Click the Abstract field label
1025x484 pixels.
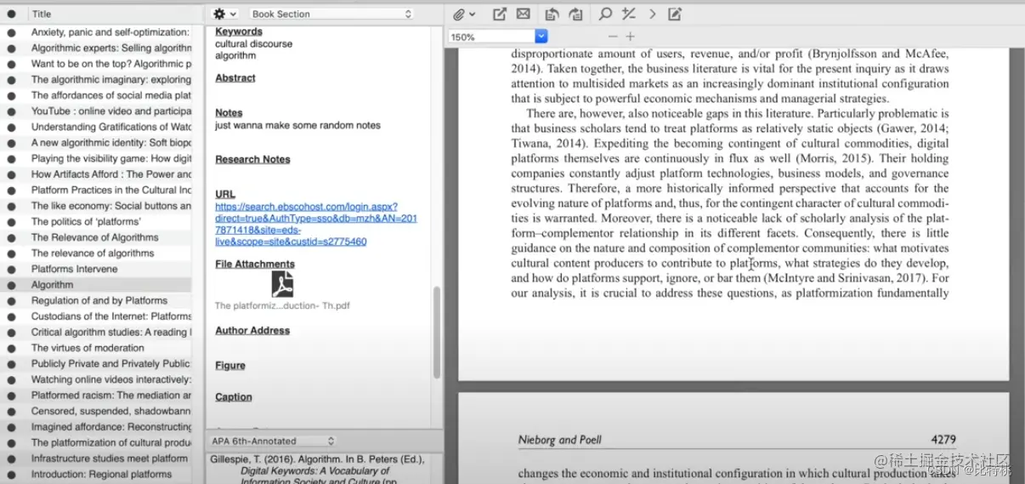[x=235, y=77]
